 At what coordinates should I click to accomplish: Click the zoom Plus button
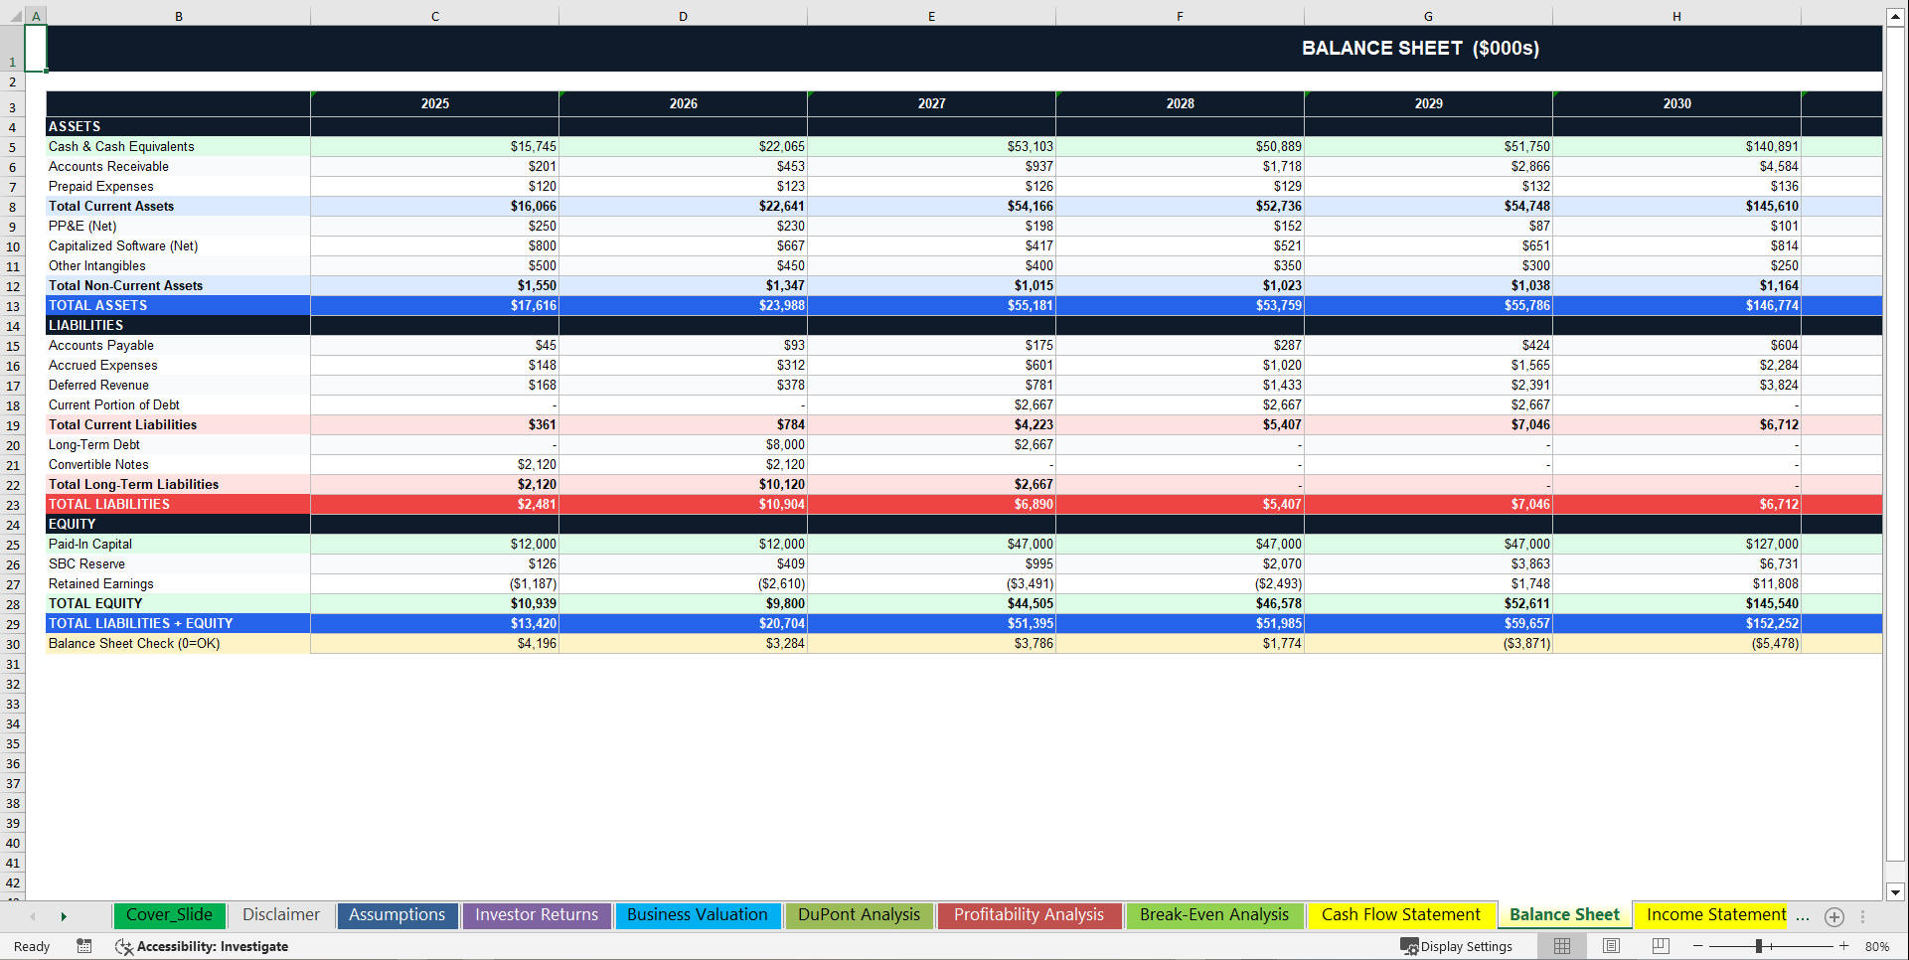[x=1843, y=946]
